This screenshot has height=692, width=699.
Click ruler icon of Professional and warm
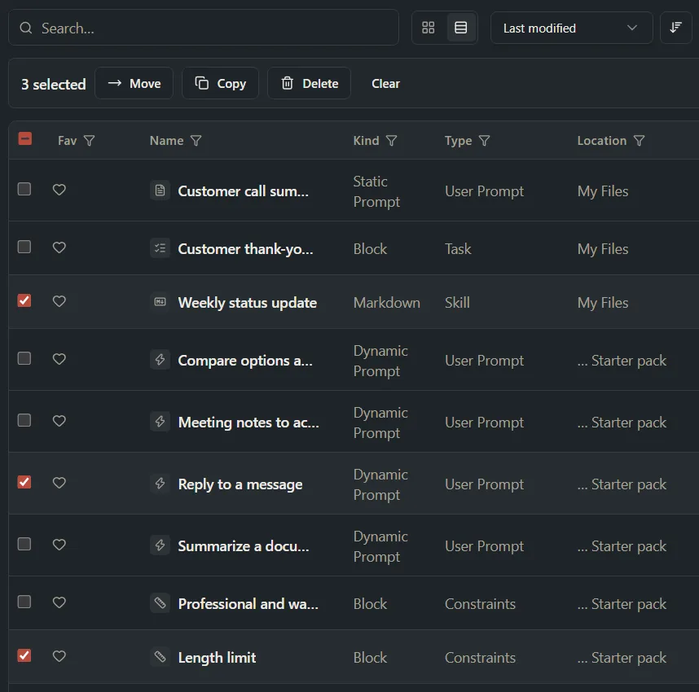click(160, 603)
